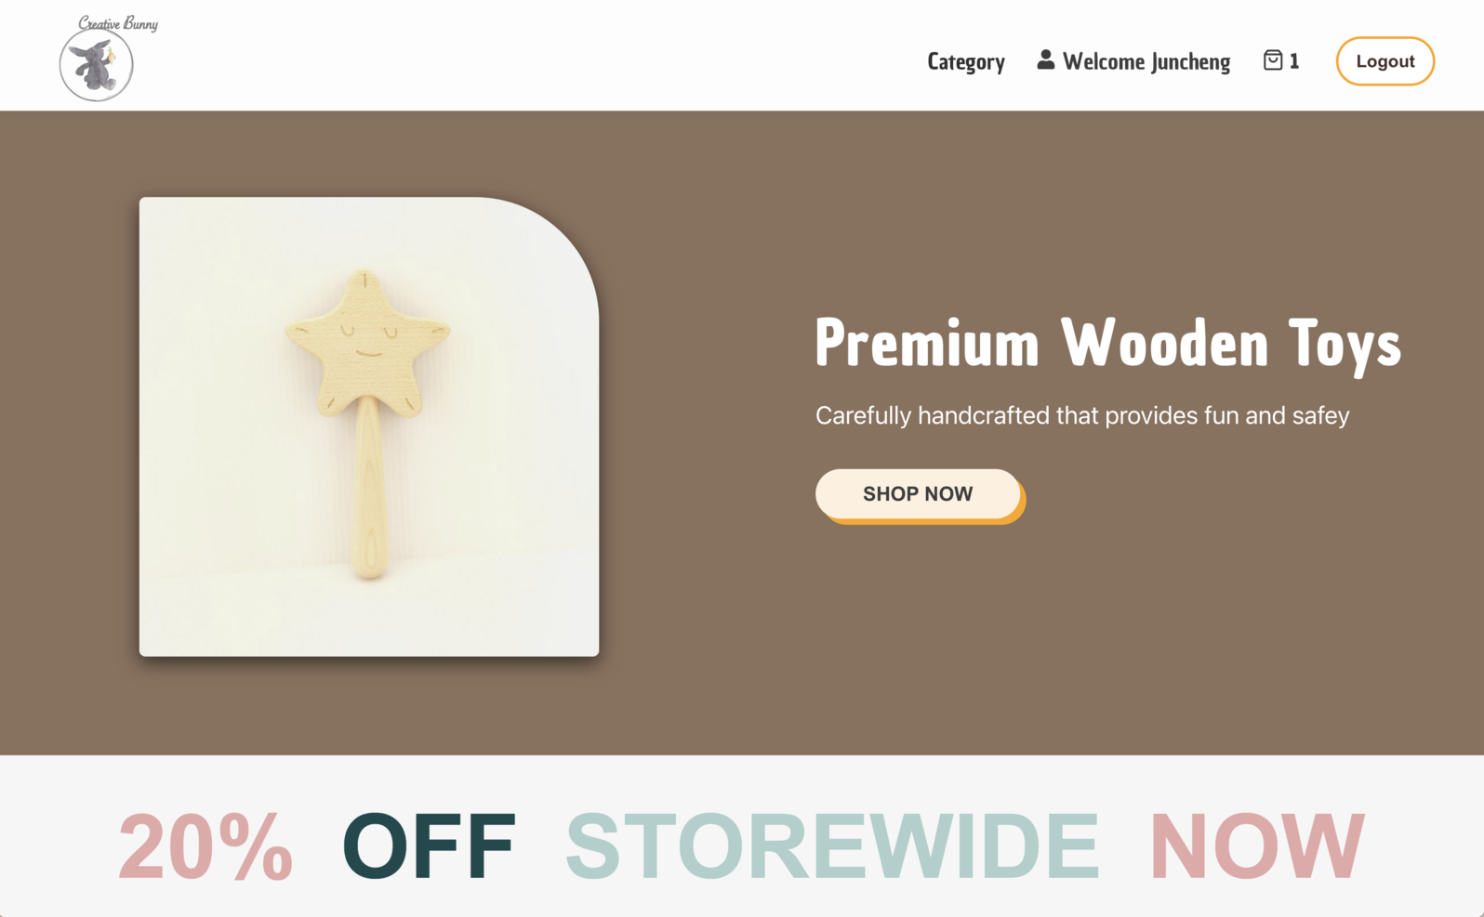Open the shopping bag cart icon
Image resolution: width=1484 pixels, height=917 pixels.
(x=1273, y=60)
